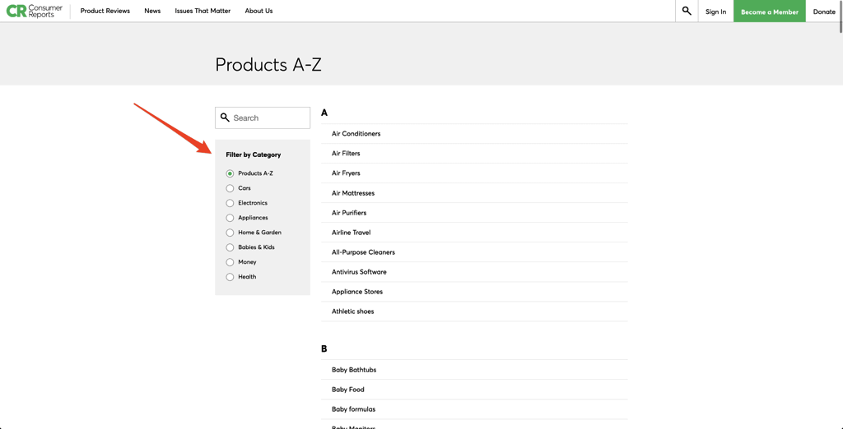Select the Electronics radio button

pyautogui.click(x=230, y=203)
